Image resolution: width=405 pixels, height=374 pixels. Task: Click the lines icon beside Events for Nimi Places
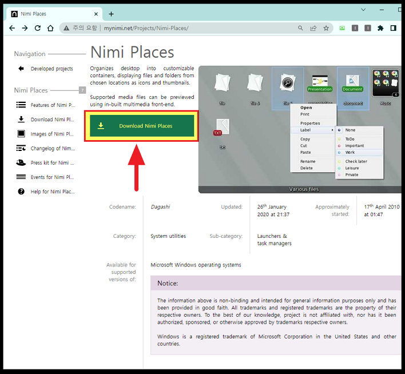tap(21, 177)
